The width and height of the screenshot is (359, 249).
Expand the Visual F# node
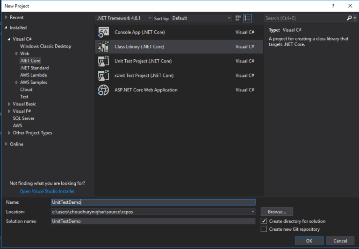(9, 111)
